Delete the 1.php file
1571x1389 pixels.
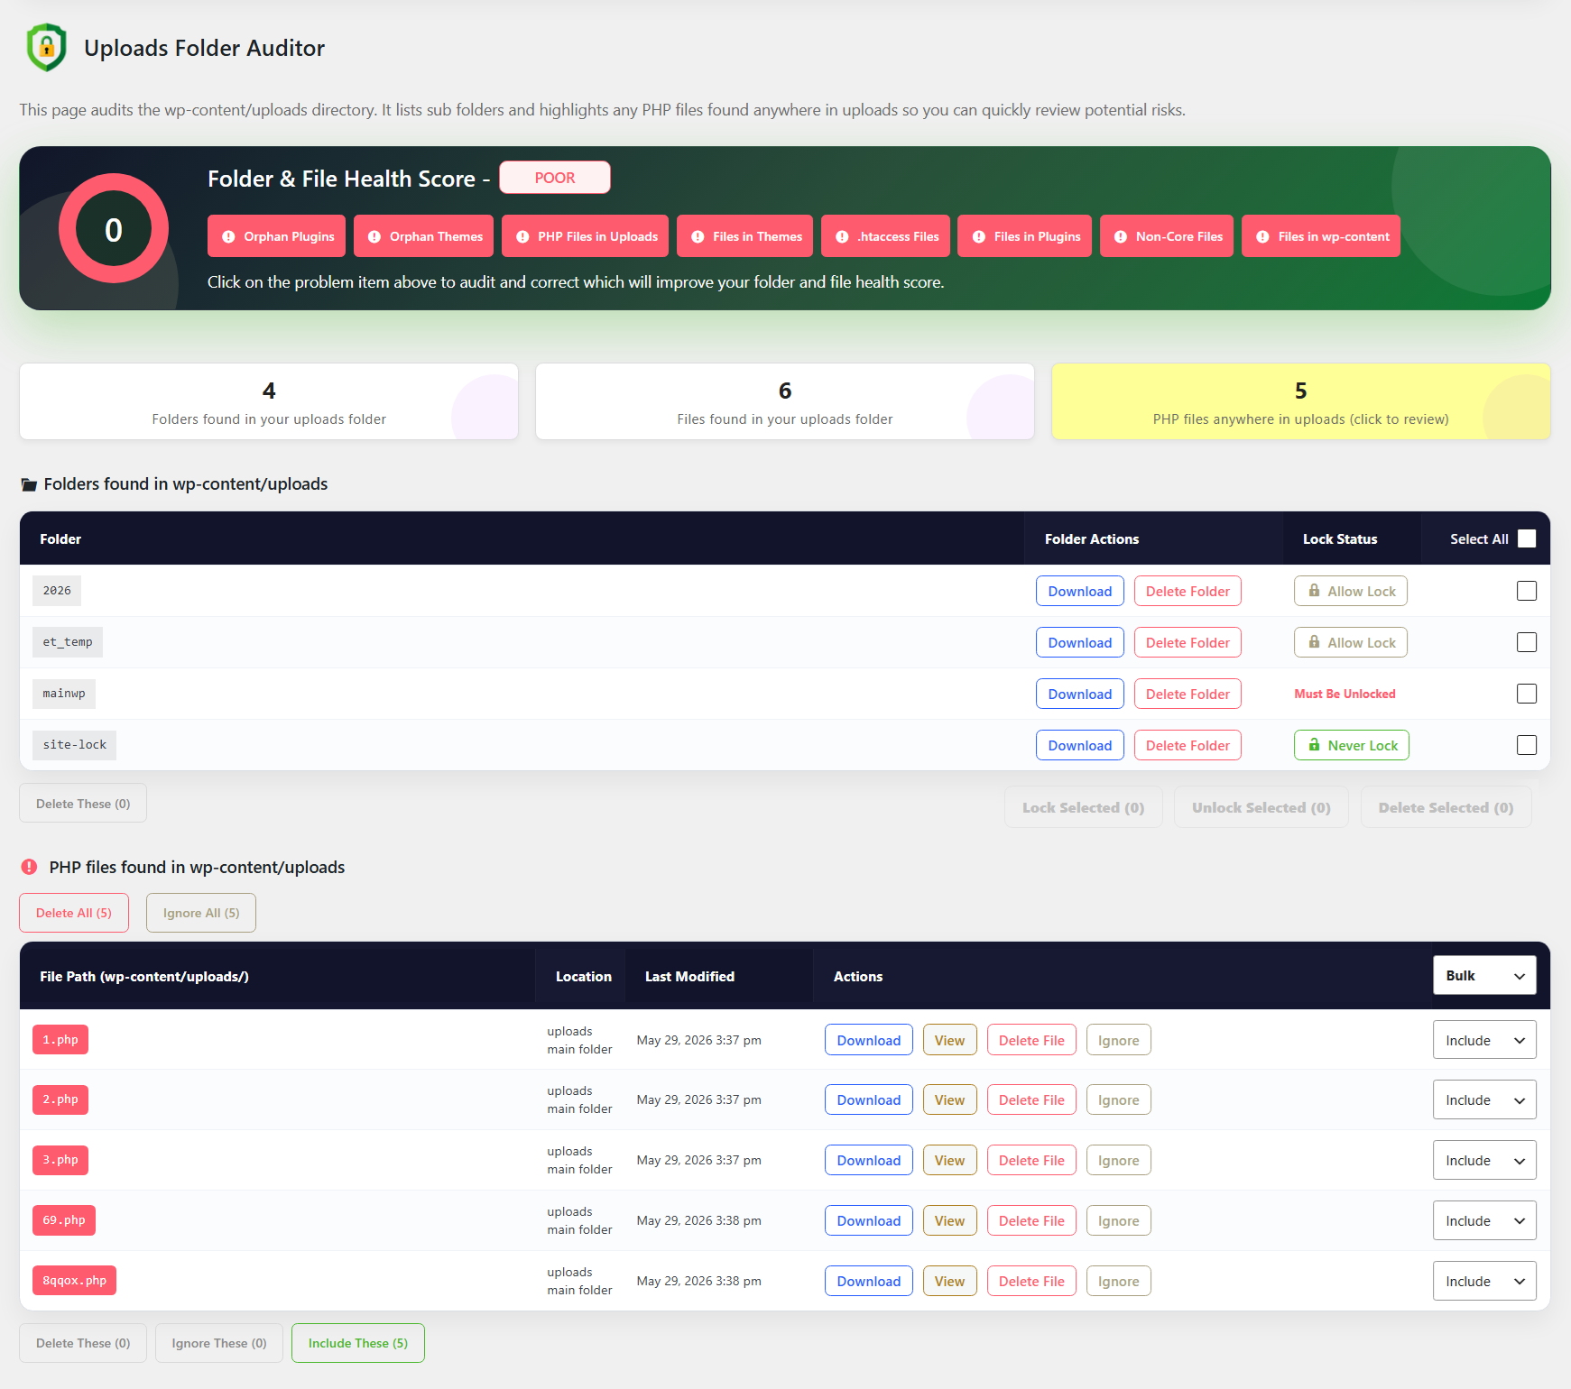click(1031, 1040)
